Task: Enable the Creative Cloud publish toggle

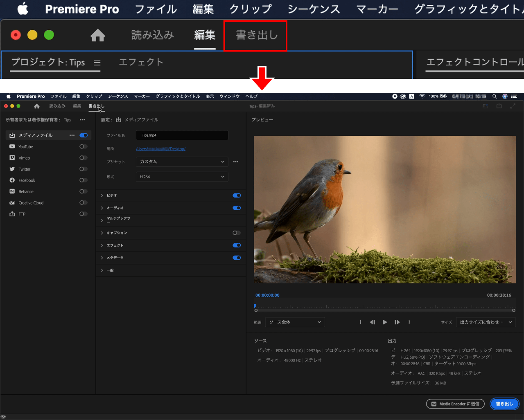Action: (x=84, y=203)
